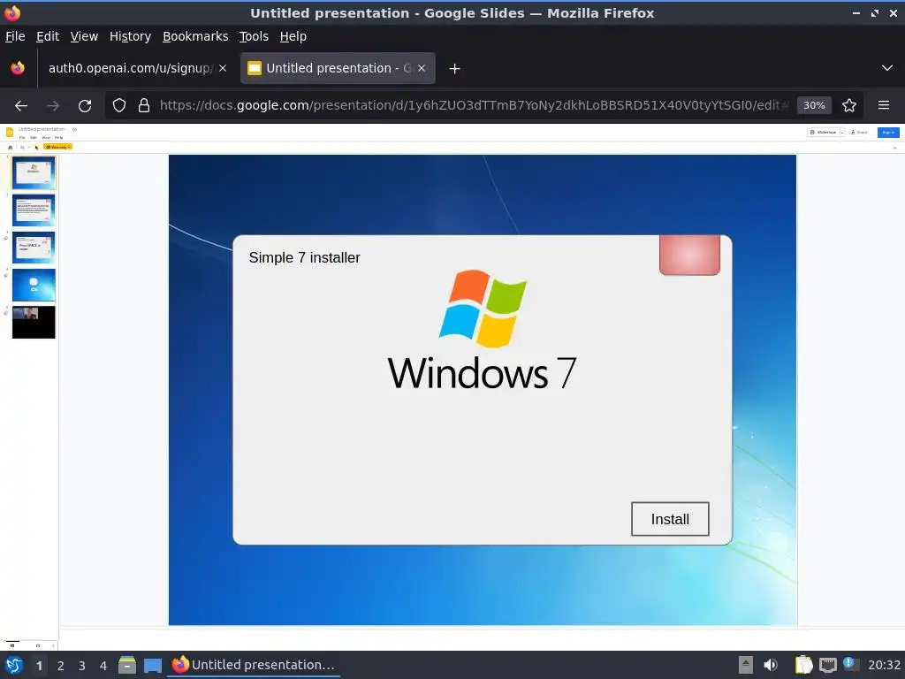The image size is (905, 679).
Task: Open the Google Slides Help menu
Action: 58,137
